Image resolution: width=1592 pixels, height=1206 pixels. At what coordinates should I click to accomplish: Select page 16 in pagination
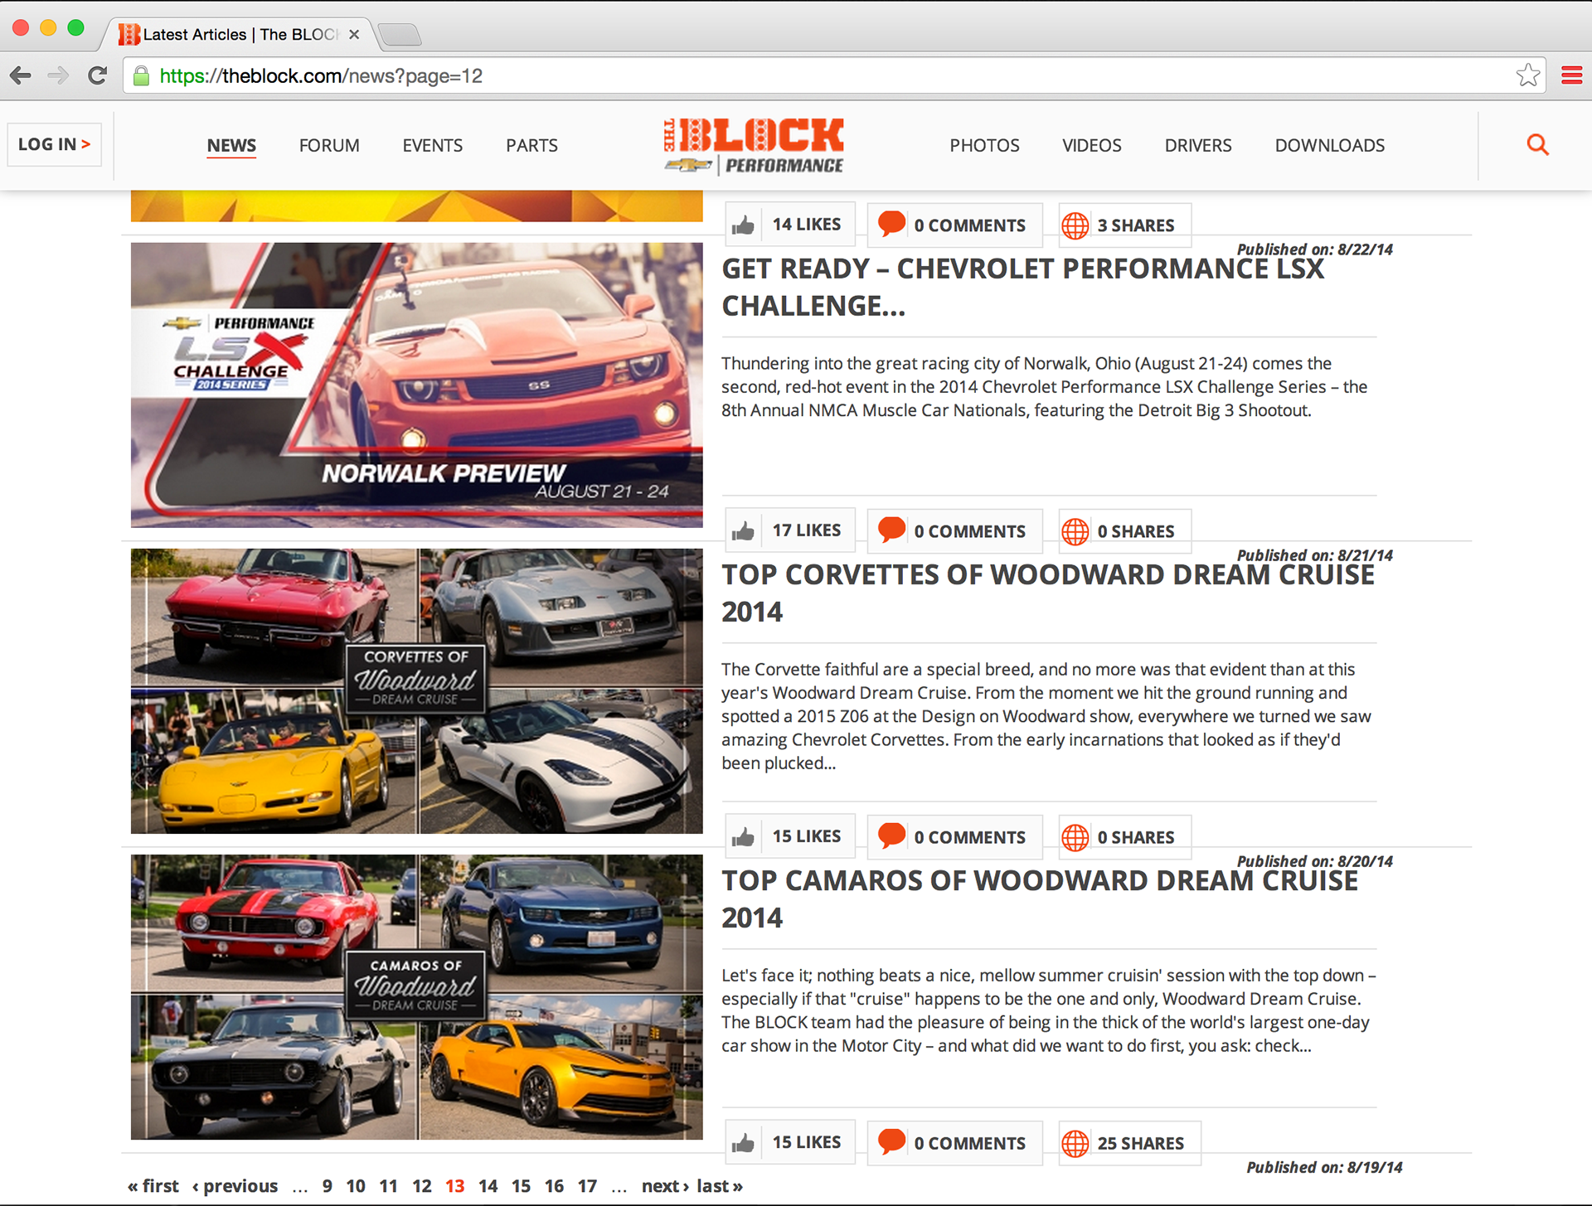point(555,1186)
